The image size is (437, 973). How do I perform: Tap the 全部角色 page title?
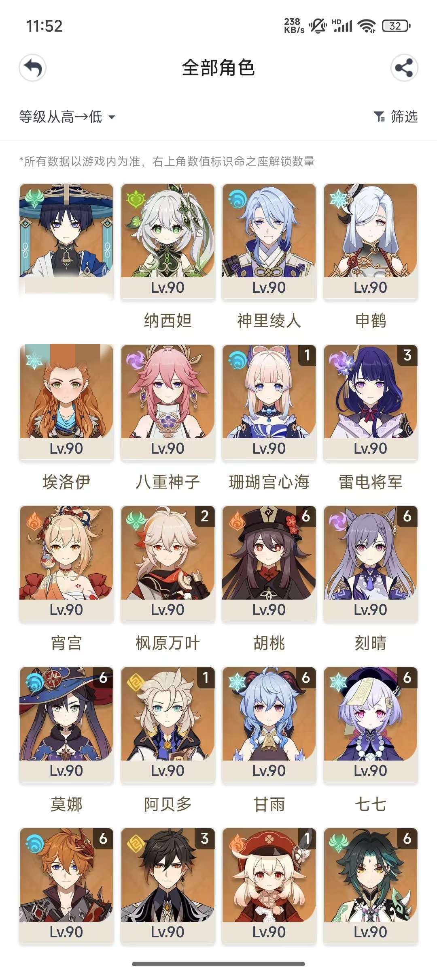218,68
